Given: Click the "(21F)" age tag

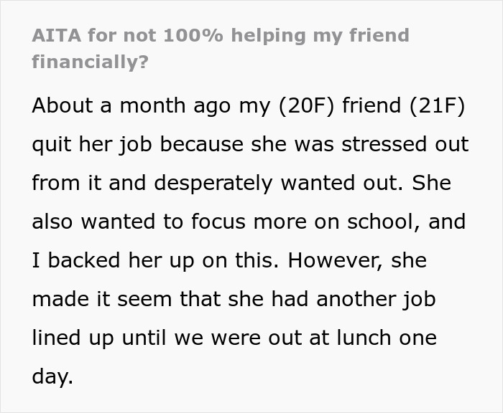Looking at the screenshot, I should (x=436, y=105).
